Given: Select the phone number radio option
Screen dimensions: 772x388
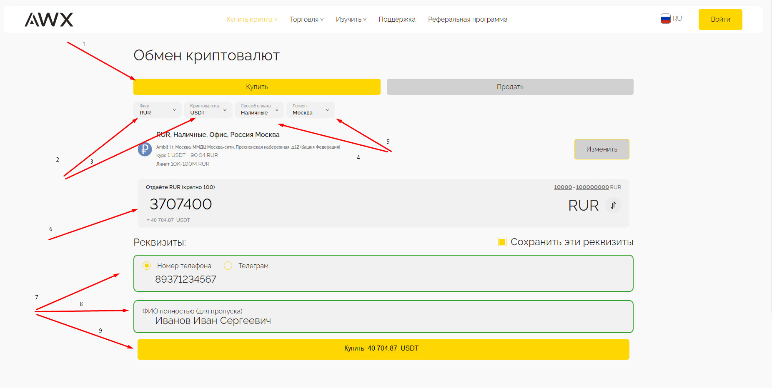Looking at the screenshot, I should (147, 266).
